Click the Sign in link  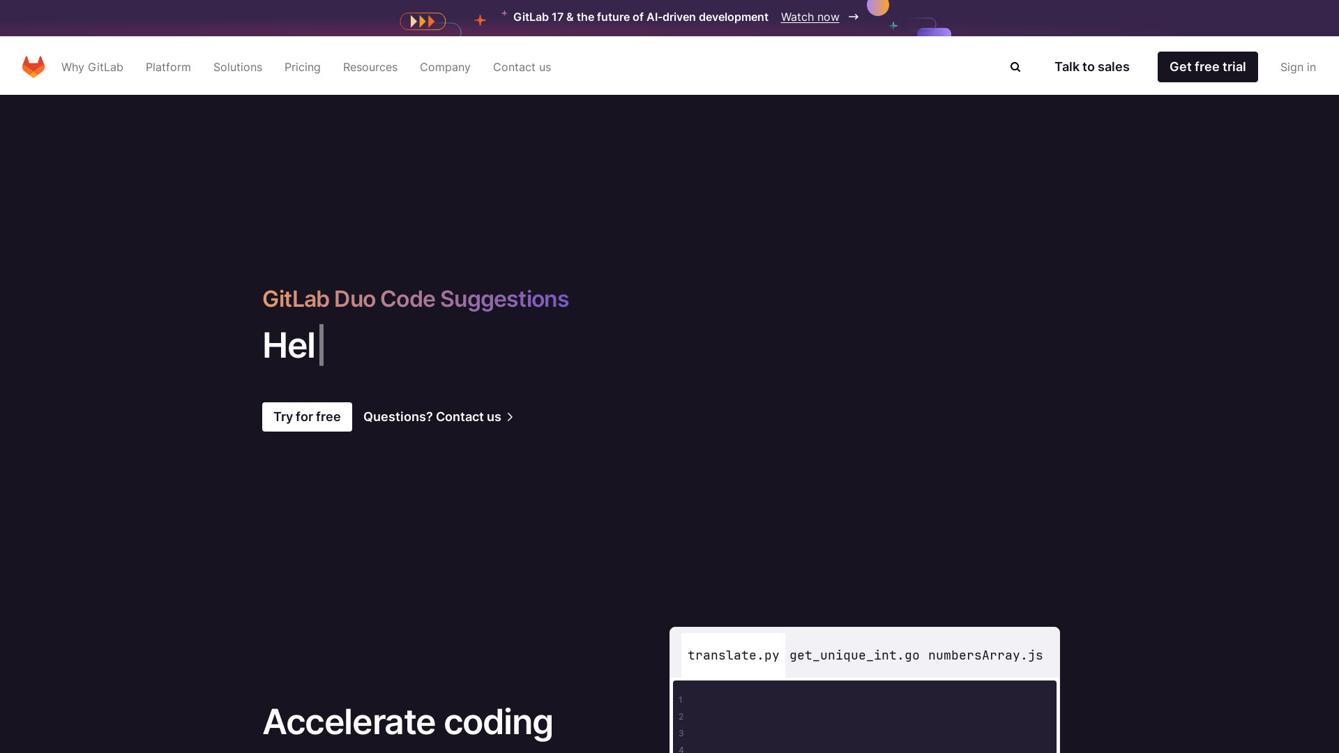[x=1298, y=67]
